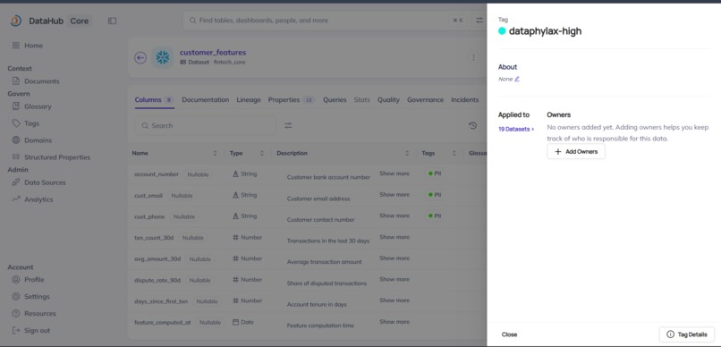Image resolution: width=721 pixels, height=347 pixels.
Task: Show more for account_number description
Action: (x=394, y=173)
